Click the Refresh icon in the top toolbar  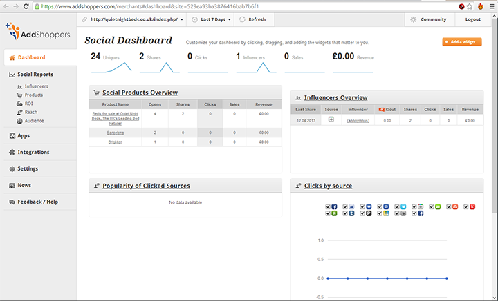(x=243, y=19)
